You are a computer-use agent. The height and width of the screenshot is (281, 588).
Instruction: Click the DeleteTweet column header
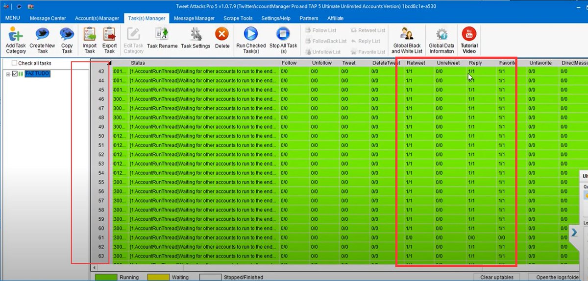[386, 63]
